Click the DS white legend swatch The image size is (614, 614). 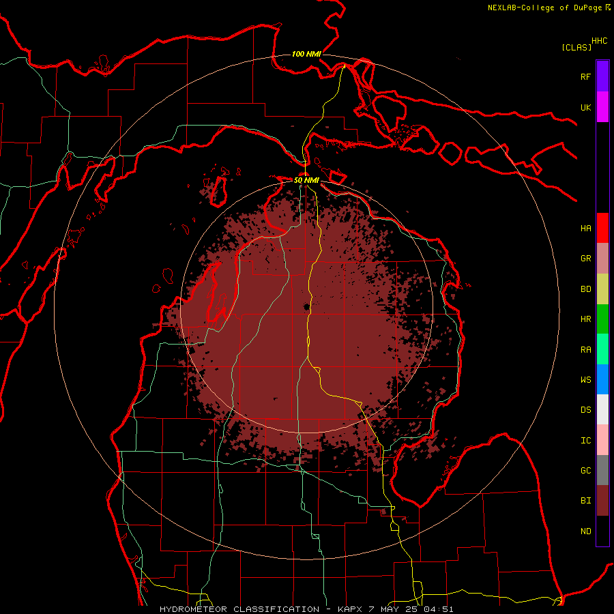pos(602,409)
